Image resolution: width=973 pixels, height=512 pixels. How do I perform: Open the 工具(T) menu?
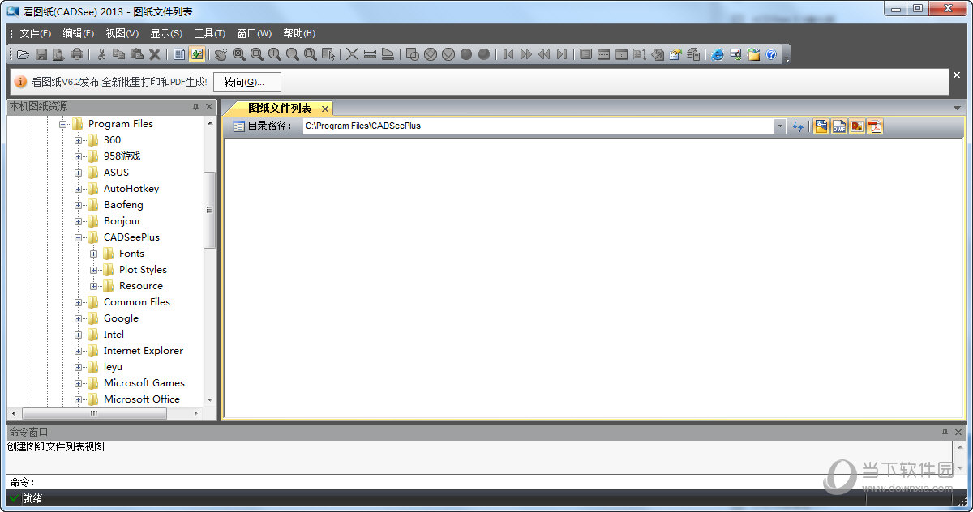click(209, 33)
